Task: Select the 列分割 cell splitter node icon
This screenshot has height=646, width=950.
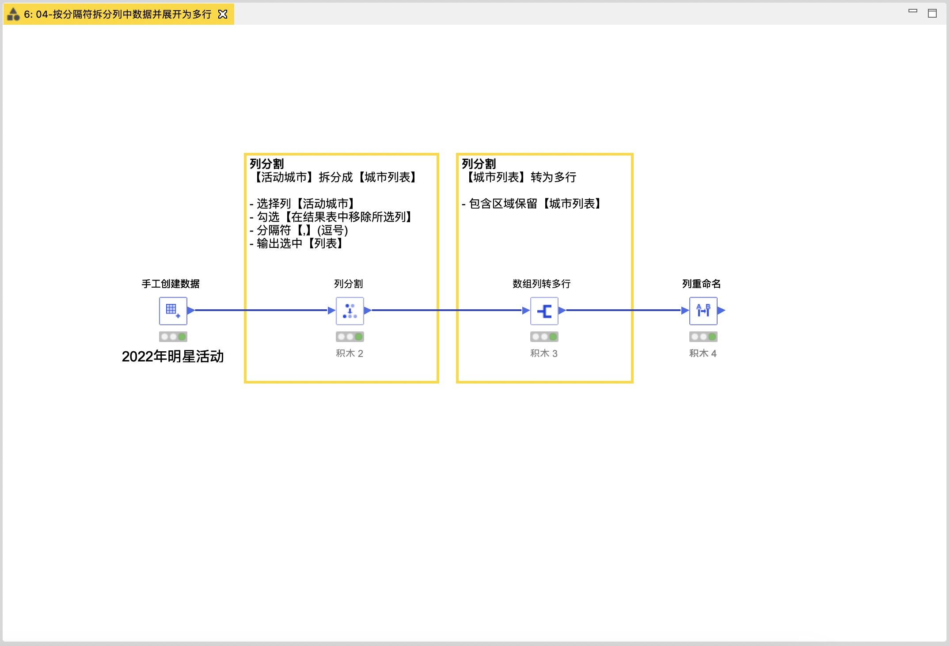Action: (350, 311)
